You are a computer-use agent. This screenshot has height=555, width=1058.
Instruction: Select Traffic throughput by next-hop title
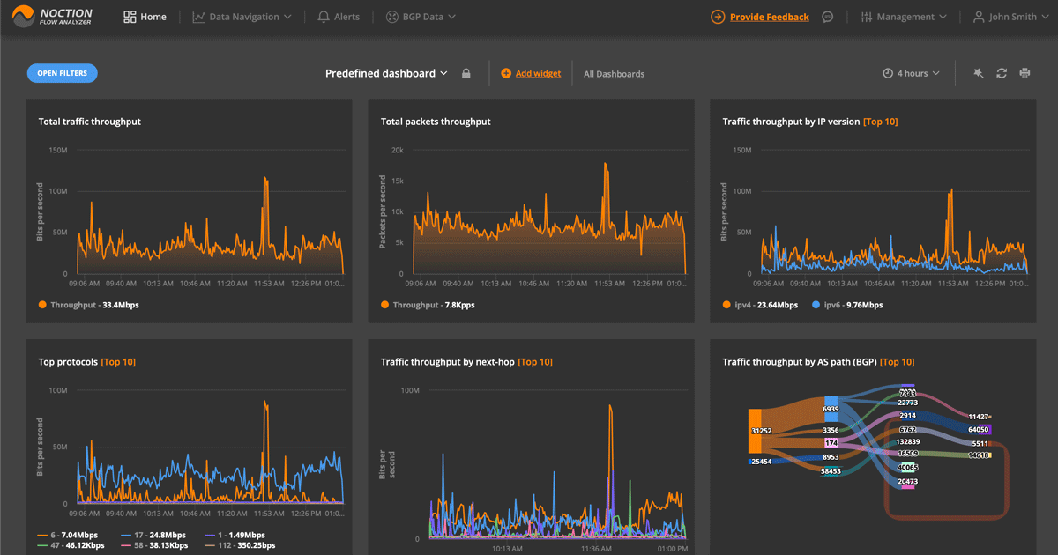[448, 362]
